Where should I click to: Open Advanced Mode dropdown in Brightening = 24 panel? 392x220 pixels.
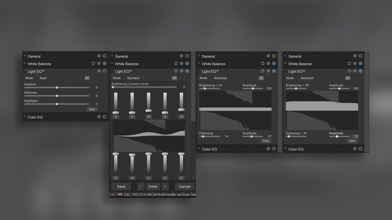pyautogui.click(x=261, y=78)
